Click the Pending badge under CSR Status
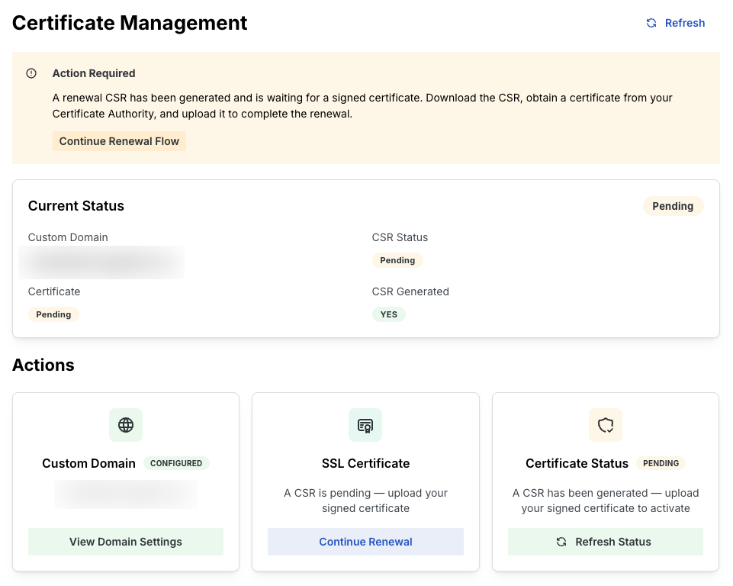 pyautogui.click(x=397, y=260)
